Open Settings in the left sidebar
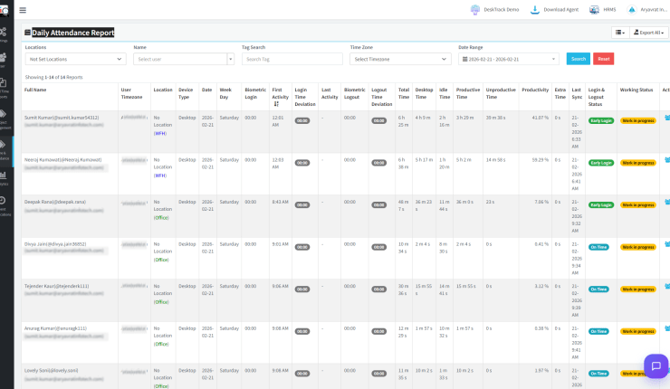 click(x=5, y=34)
